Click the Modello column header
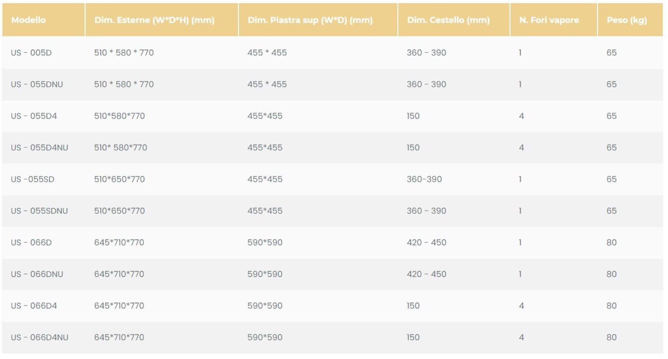 click(29, 20)
